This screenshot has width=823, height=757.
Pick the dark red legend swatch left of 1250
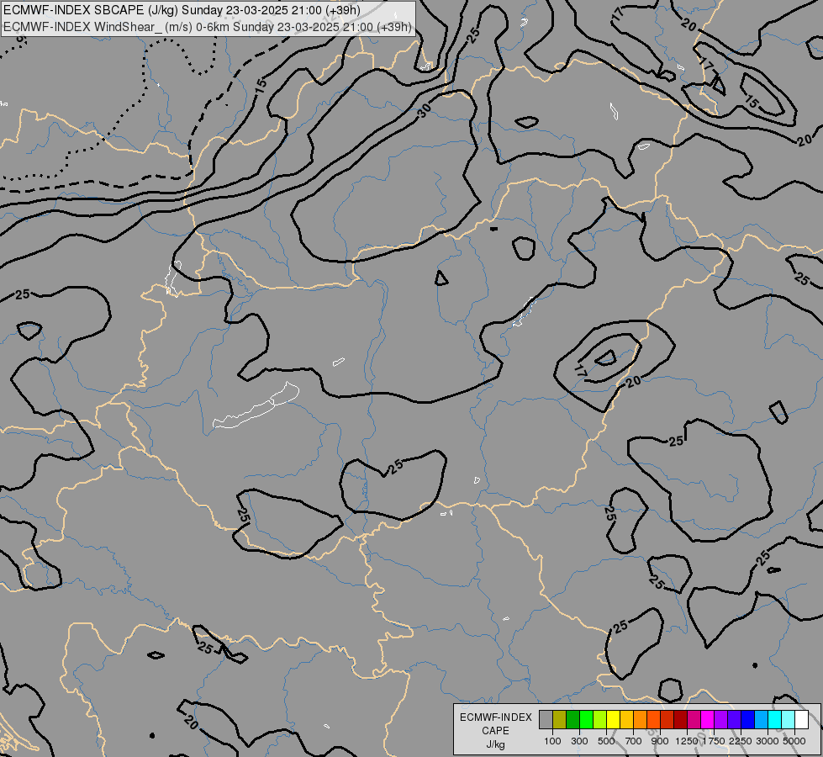(680, 719)
